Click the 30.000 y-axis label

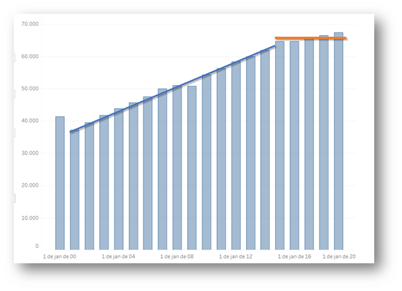pyautogui.click(x=29, y=153)
